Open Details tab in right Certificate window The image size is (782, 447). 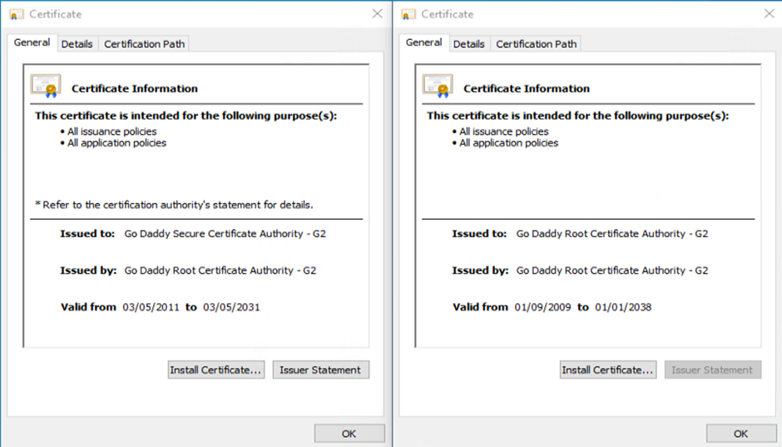[x=469, y=44]
